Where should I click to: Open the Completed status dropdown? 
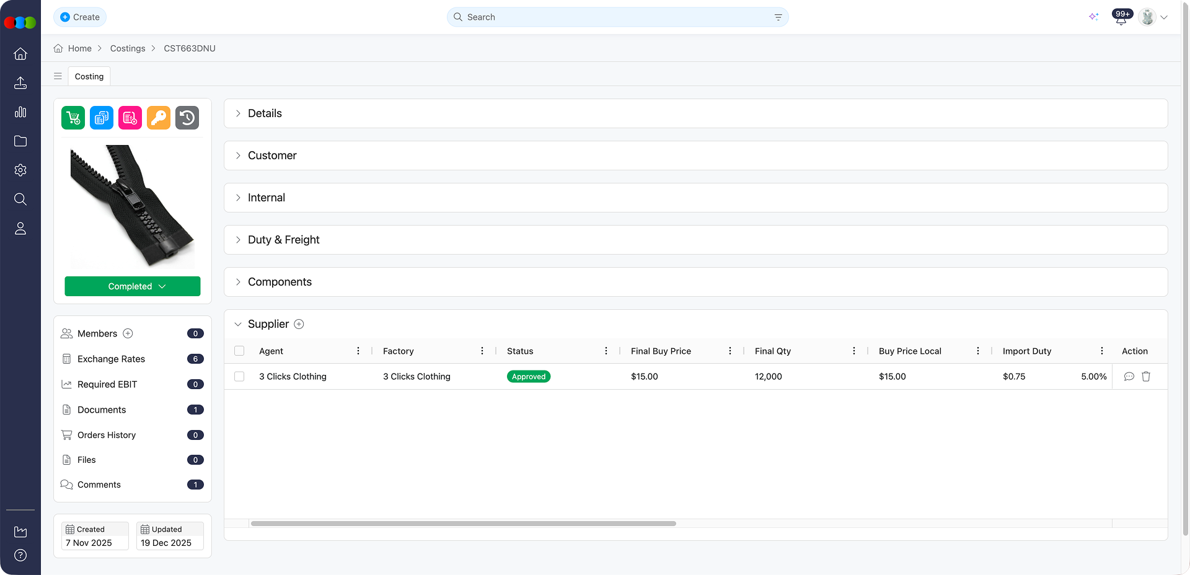coord(133,286)
